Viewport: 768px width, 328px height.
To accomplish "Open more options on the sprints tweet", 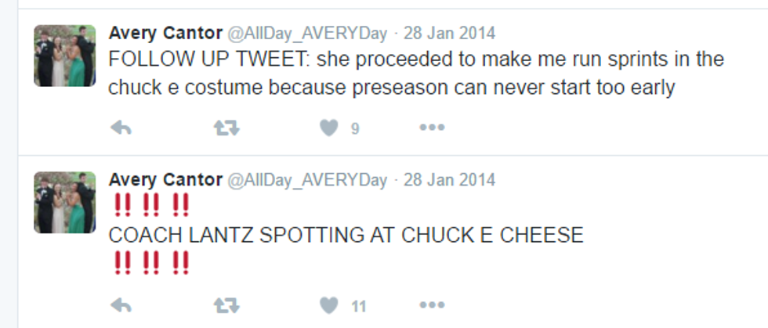I will tap(432, 128).
